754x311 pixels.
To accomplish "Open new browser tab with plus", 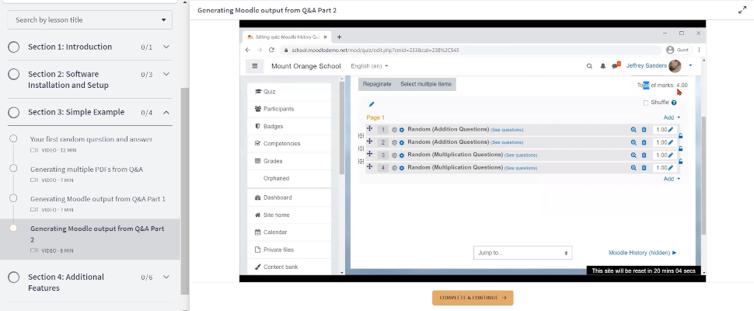I will click(x=339, y=37).
